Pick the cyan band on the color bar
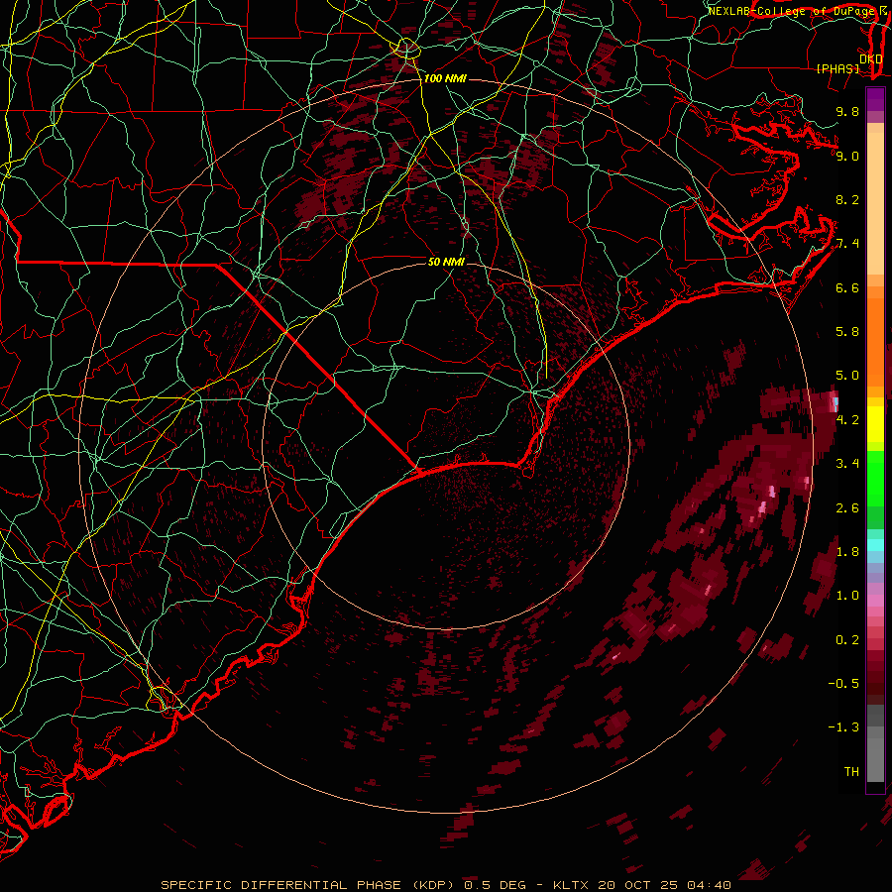 pyautogui.click(x=875, y=545)
